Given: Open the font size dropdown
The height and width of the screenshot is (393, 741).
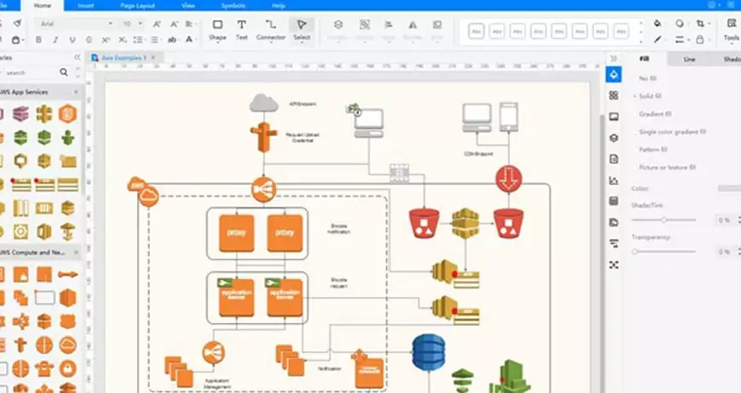Looking at the screenshot, I should (132, 24).
